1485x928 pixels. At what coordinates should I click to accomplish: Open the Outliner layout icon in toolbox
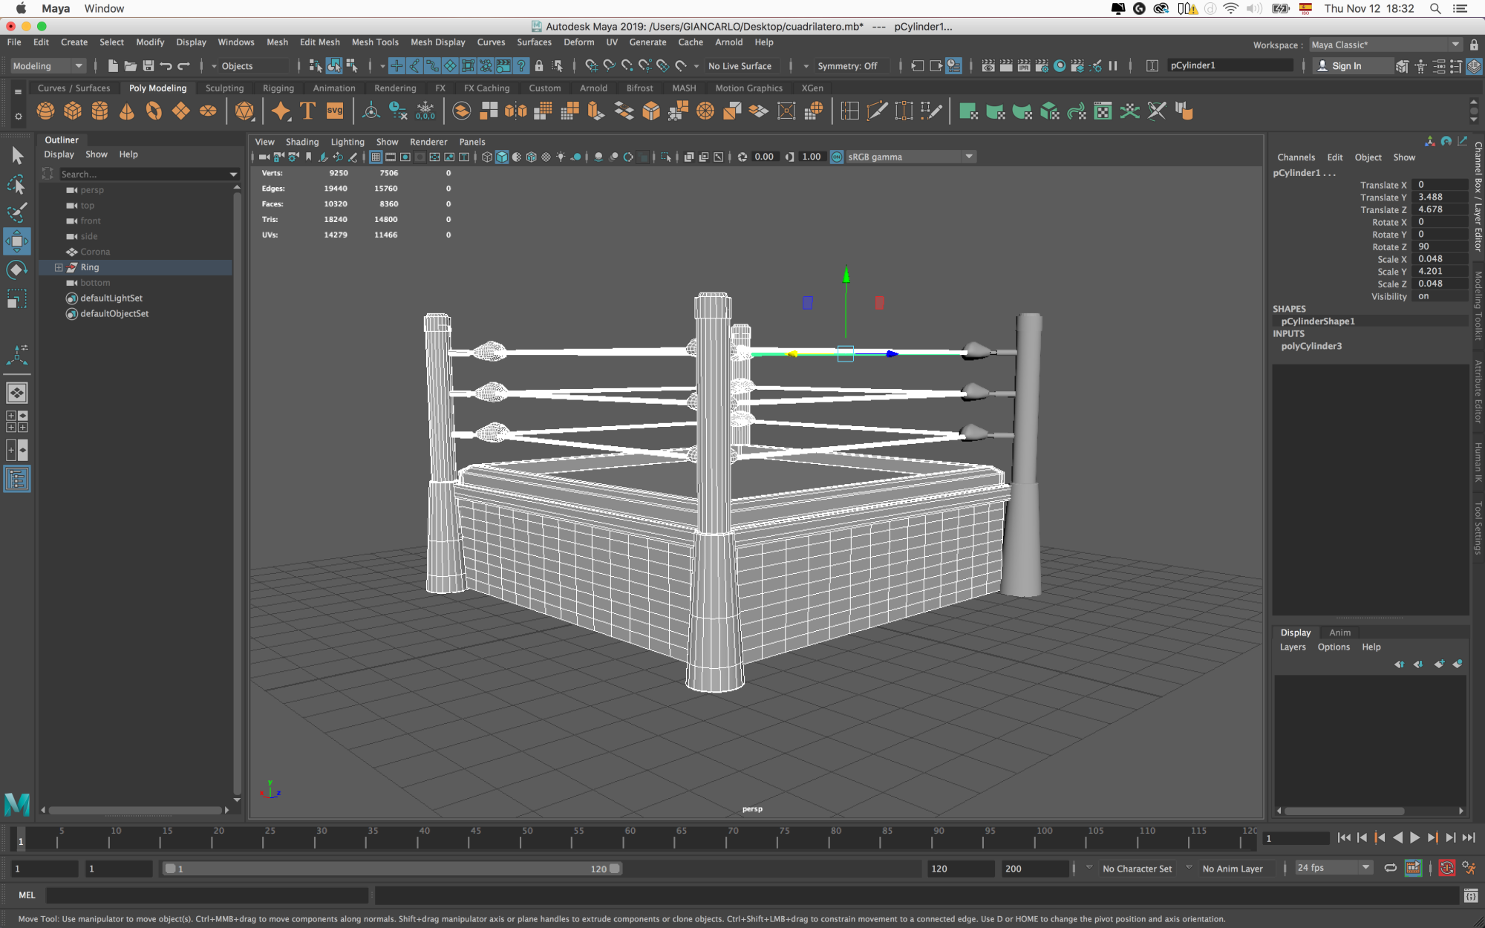coord(16,479)
